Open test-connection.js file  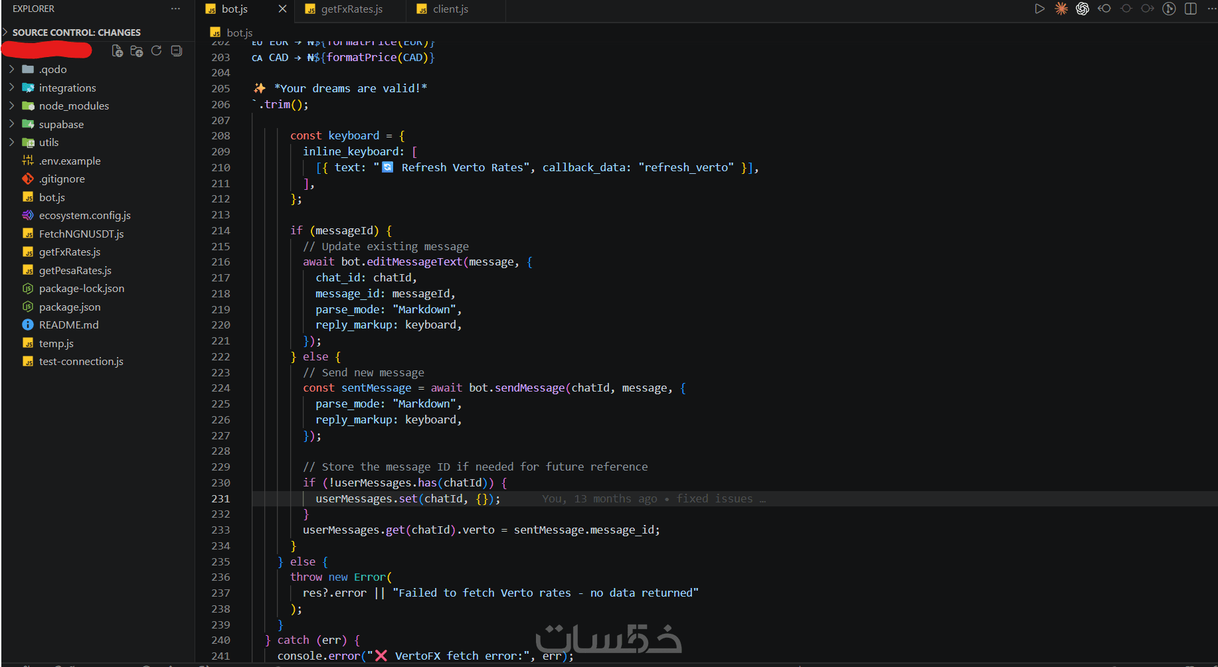tap(81, 361)
